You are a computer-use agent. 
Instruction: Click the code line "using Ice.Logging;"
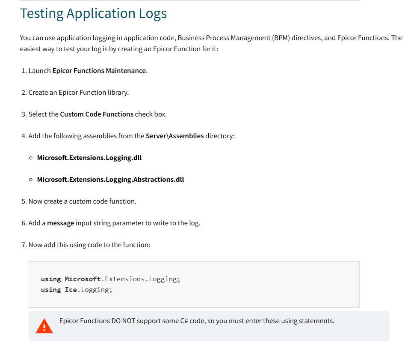(77, 290)
